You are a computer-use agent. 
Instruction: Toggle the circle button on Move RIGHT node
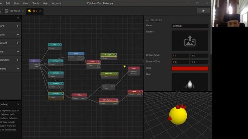tap(117, 73)
